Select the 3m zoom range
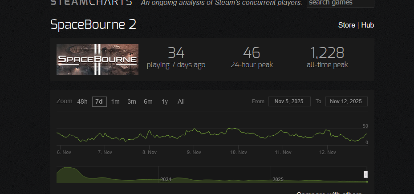Screen dimensions: 414x194 132,101
